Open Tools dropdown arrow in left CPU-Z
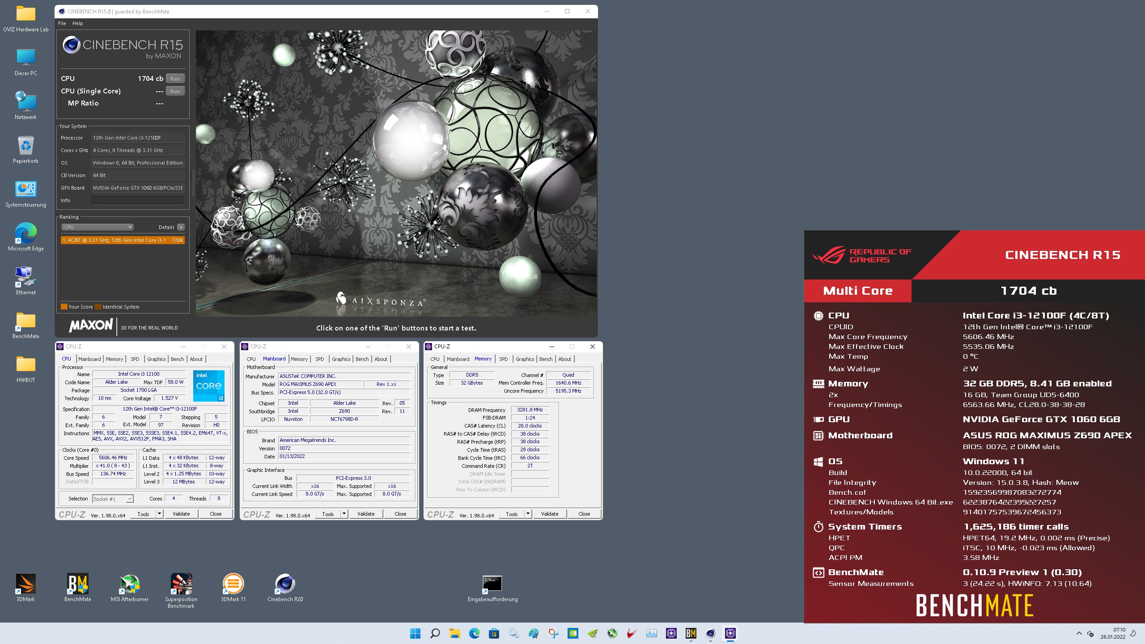The height and width of the screenshot is (644, 1145). (159, 514)
